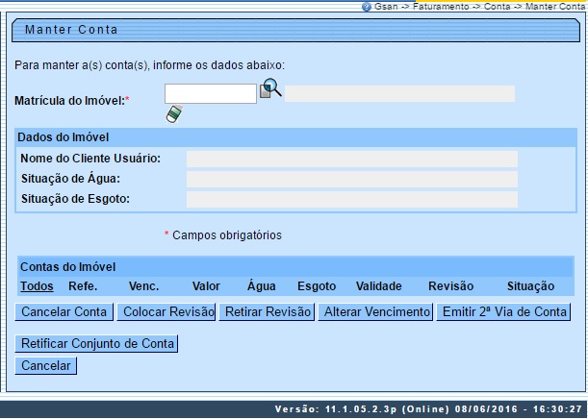588x419 pixels.
Task: Click the Situação de Água field
Action: click(351, 179)
